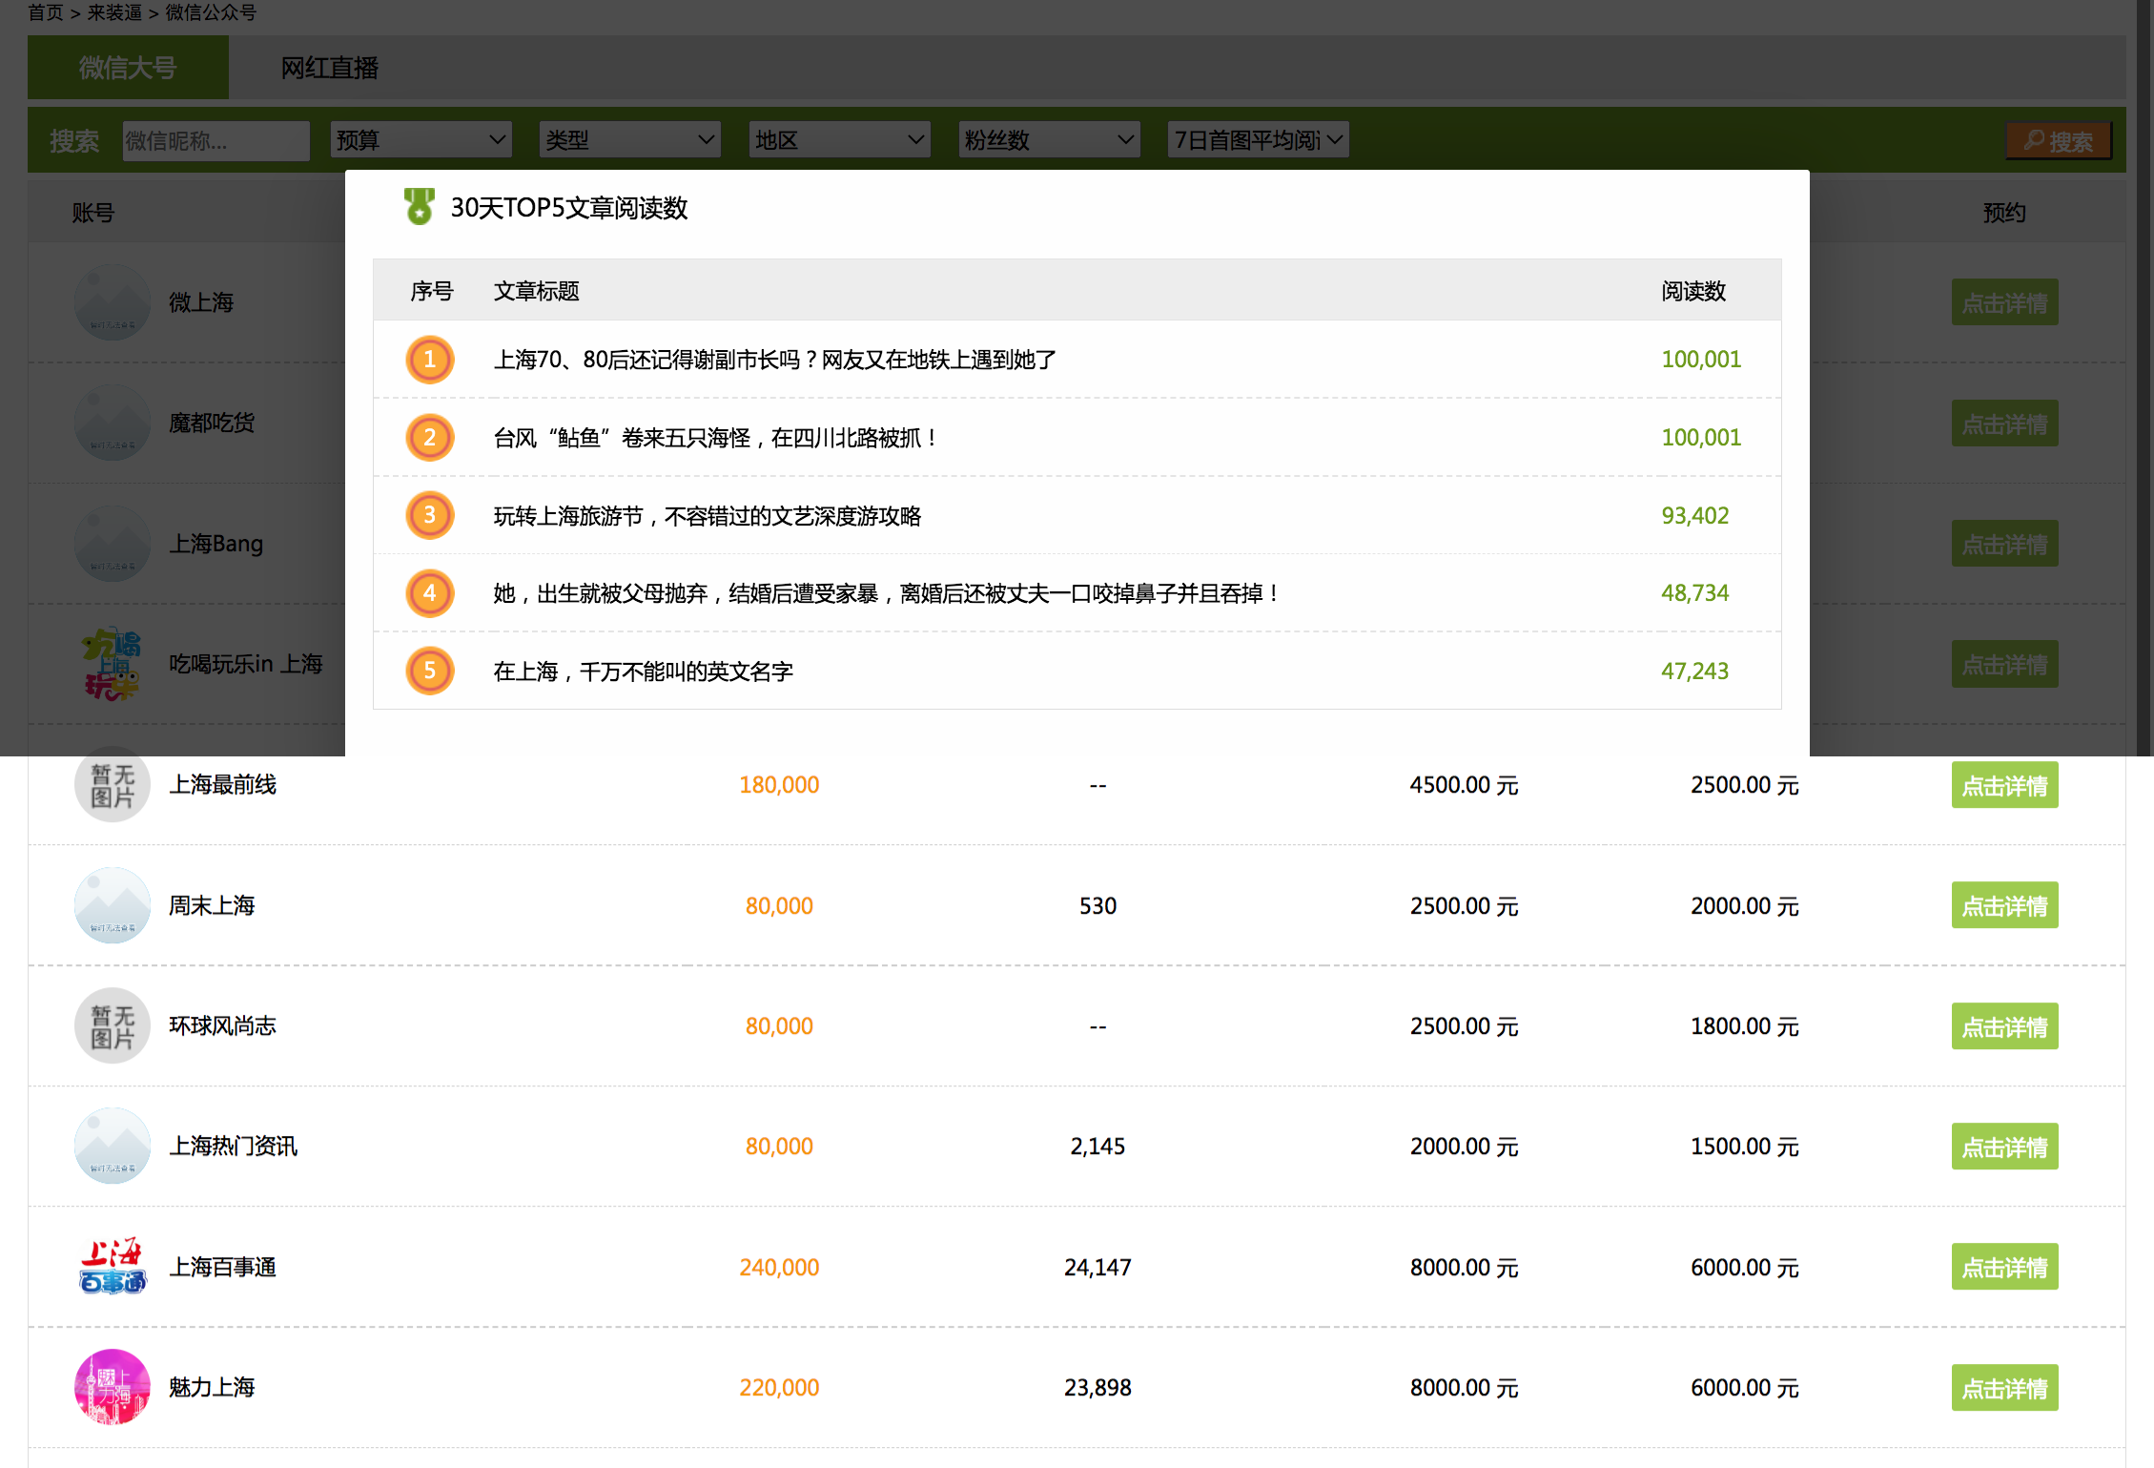The image size is (2154, 1468).
Task: Open the 预算 dropdown
Action: pyautogui.click(x=421, y=140)
